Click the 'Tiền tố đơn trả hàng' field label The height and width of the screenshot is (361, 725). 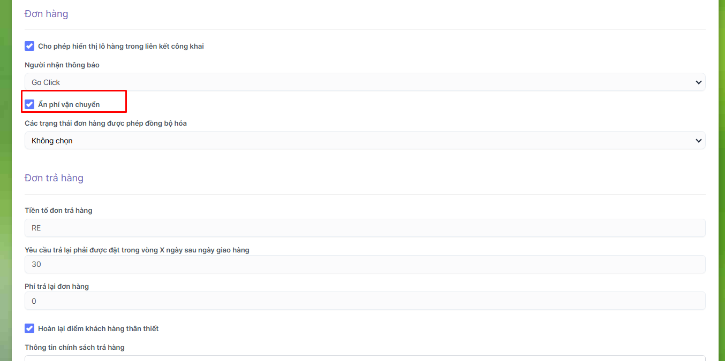point(58,211)
